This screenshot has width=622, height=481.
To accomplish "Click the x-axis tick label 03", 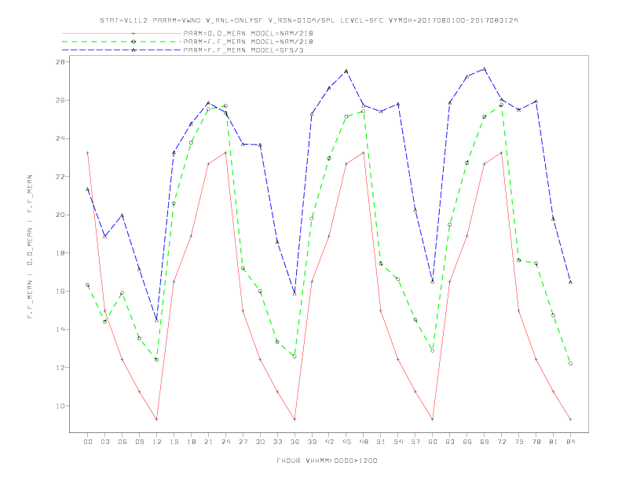I will point(104,442).
